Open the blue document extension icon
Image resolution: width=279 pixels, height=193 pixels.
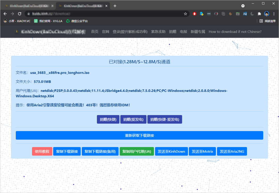tap(202, 14)
